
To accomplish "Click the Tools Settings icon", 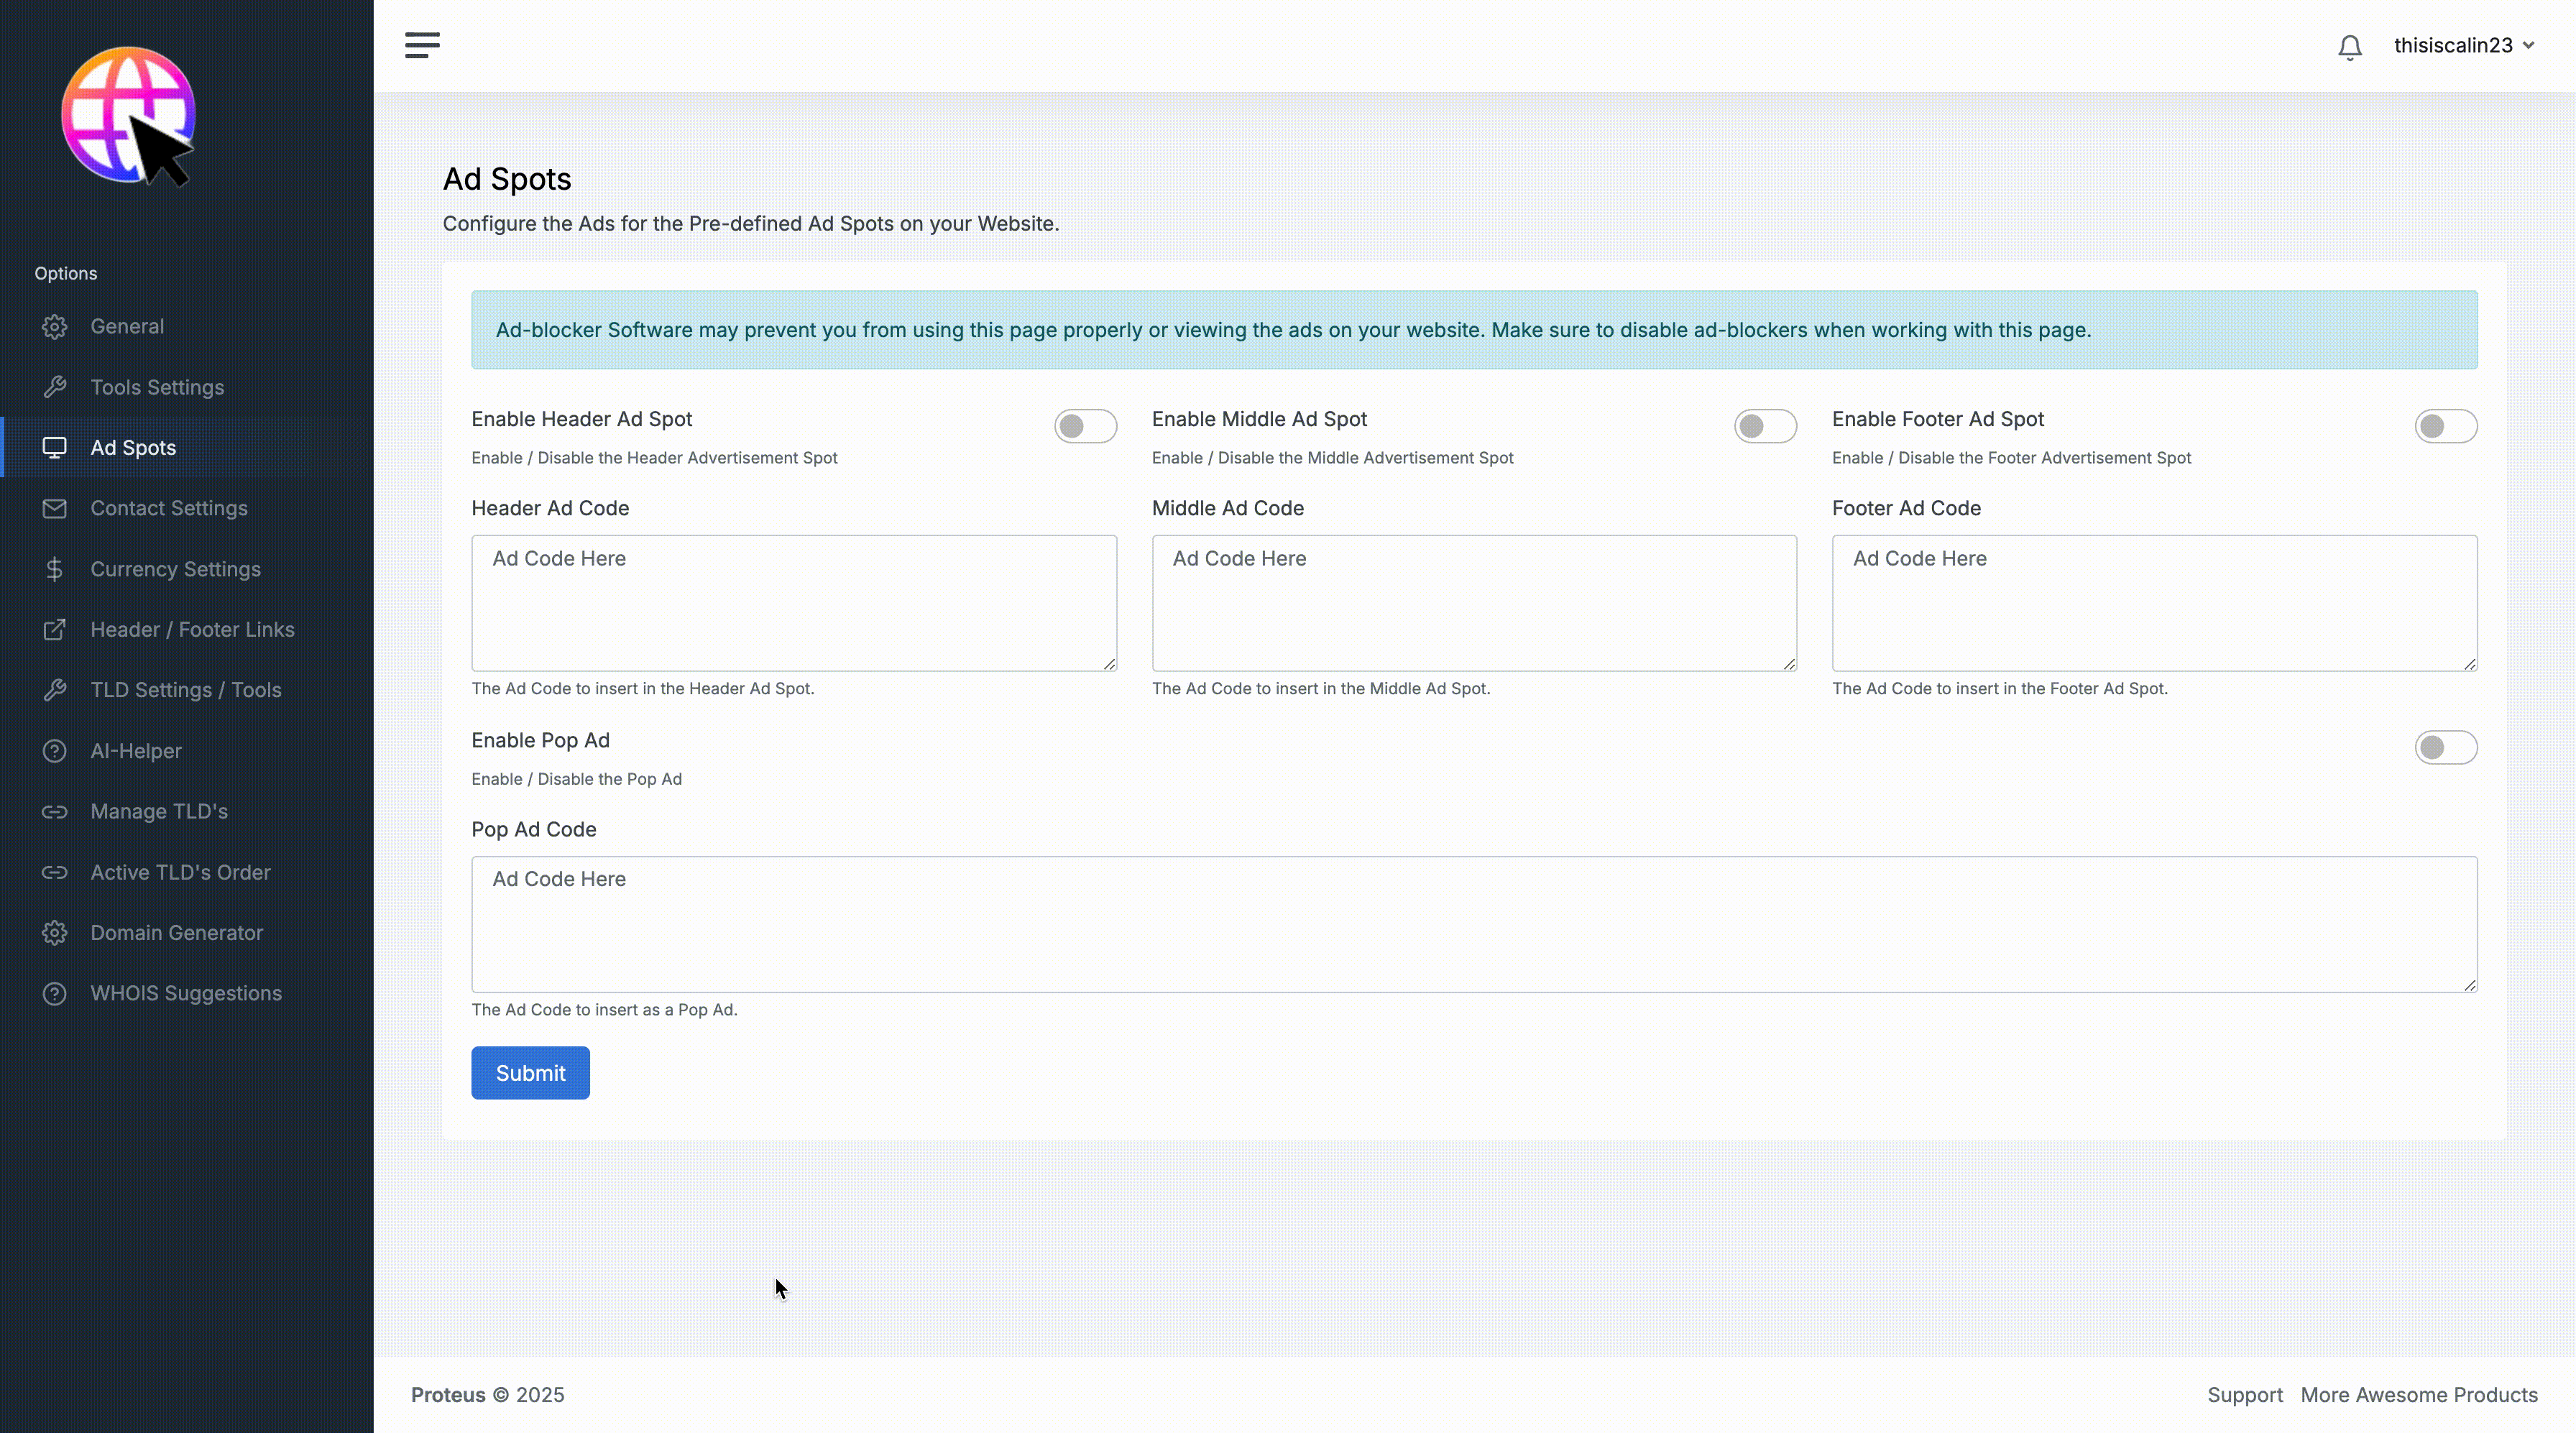I will click(53, 384).
